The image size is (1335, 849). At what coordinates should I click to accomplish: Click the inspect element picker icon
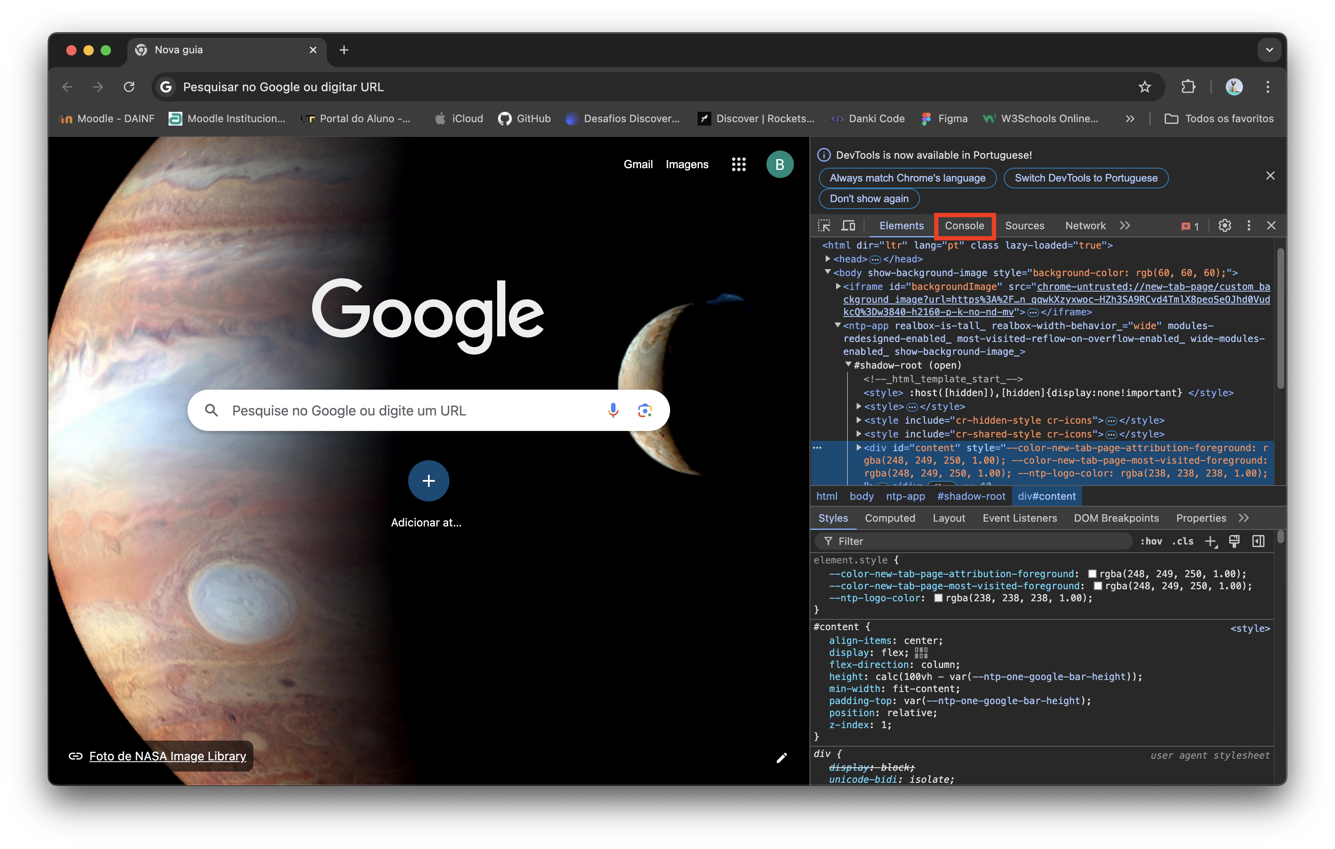[x=824, y=226]
